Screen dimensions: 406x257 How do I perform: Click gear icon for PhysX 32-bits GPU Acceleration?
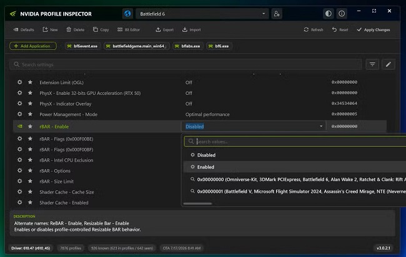click(x=20, y=93)
